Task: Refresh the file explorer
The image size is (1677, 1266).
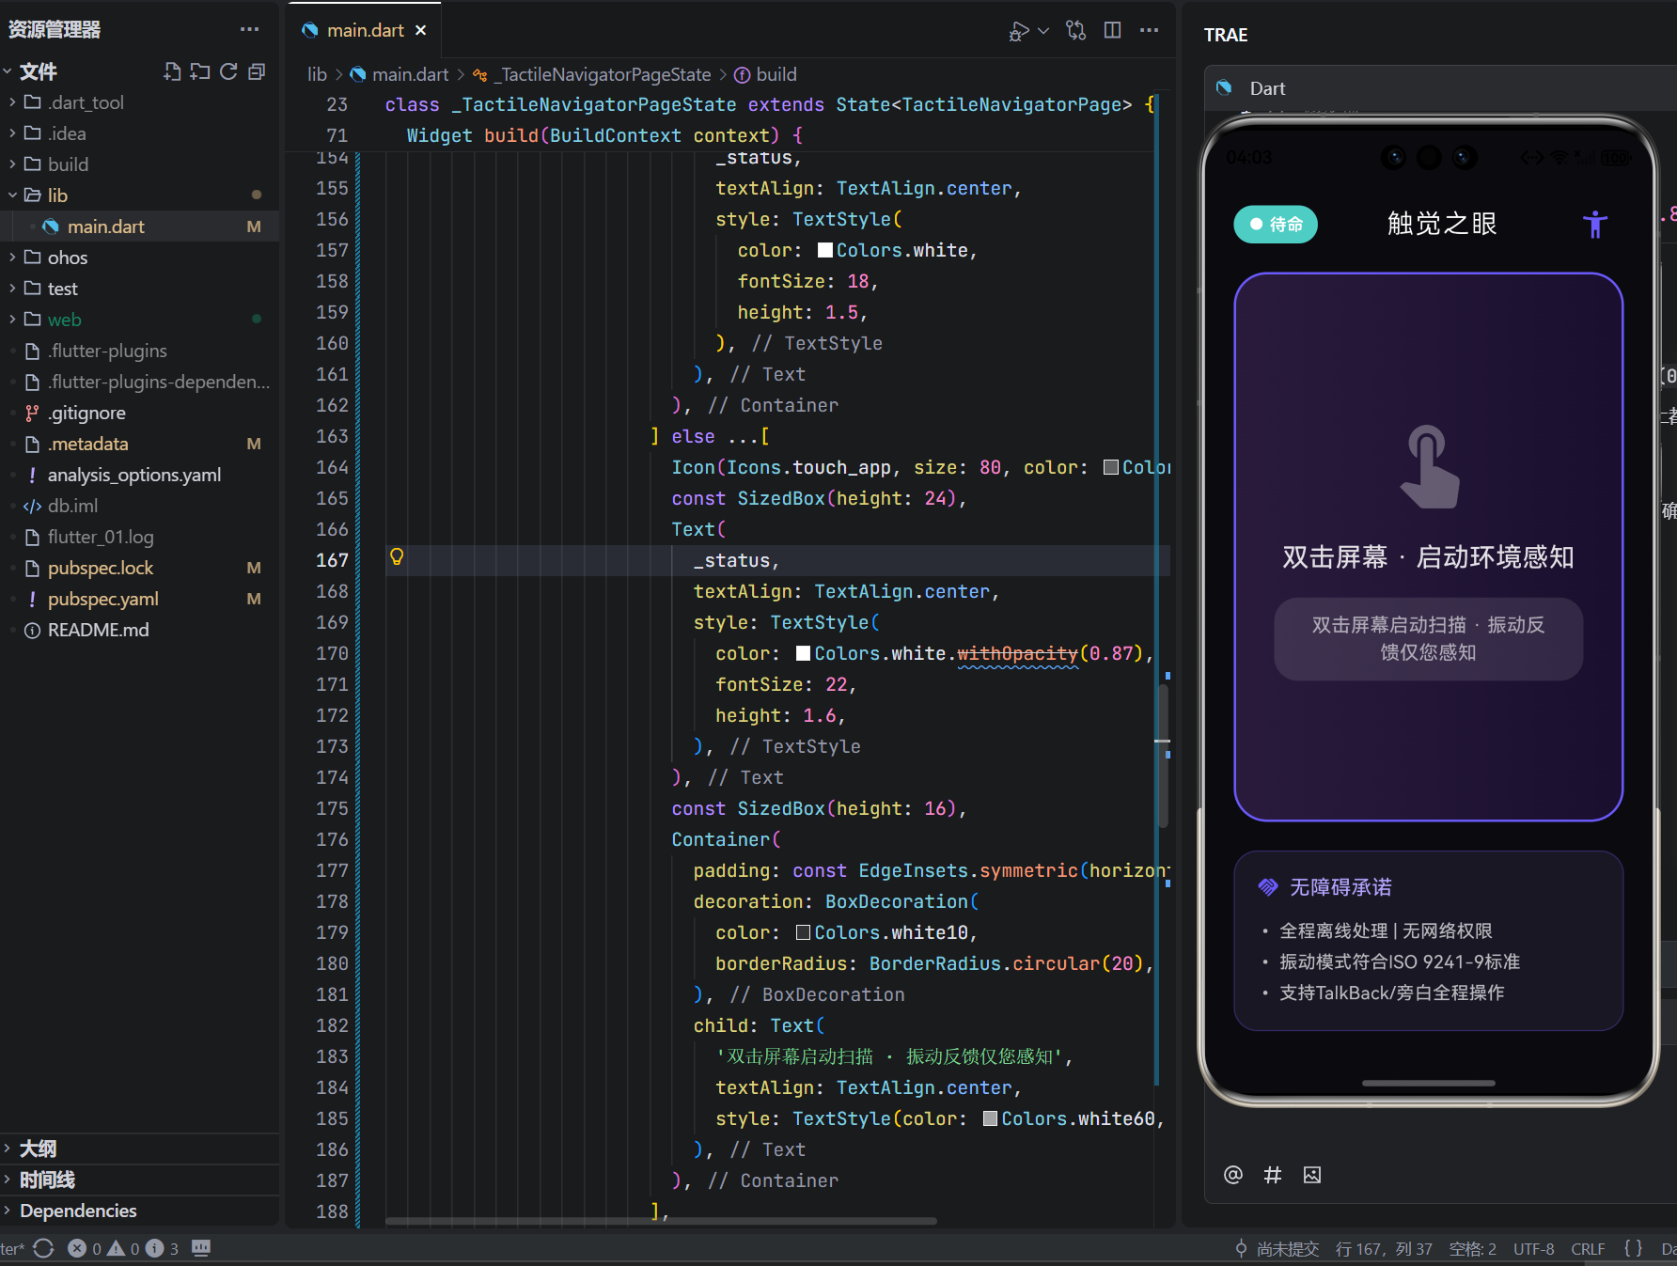Action: click(x=228, y=71)
